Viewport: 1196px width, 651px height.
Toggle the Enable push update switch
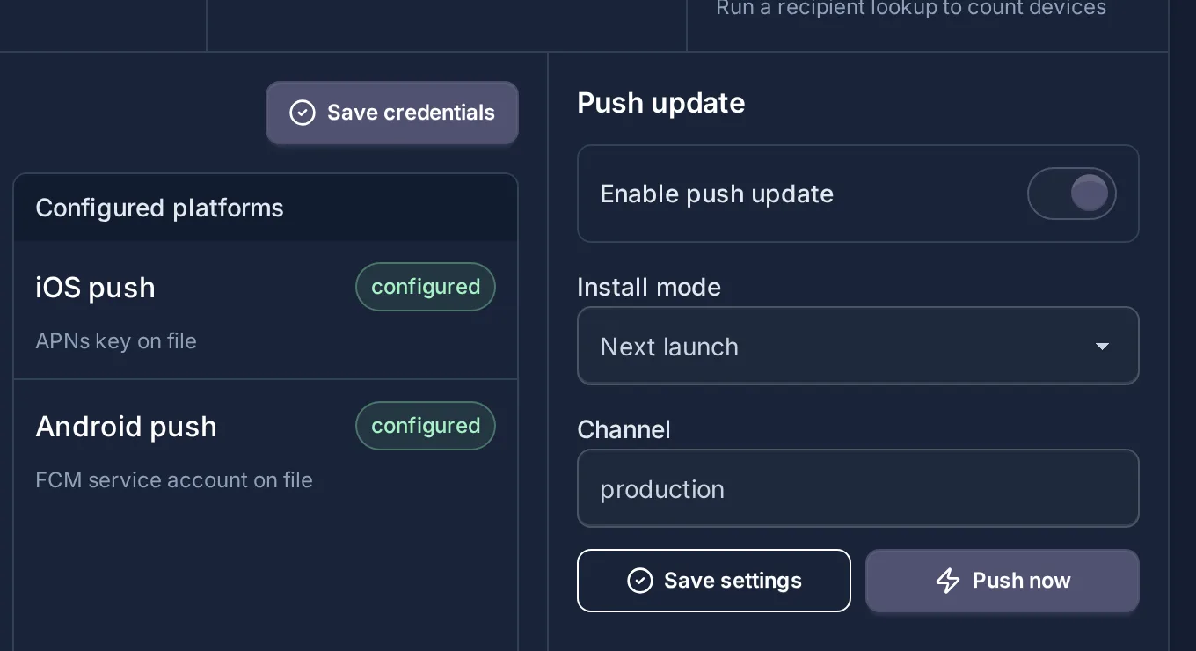[x=1071, y=194]
